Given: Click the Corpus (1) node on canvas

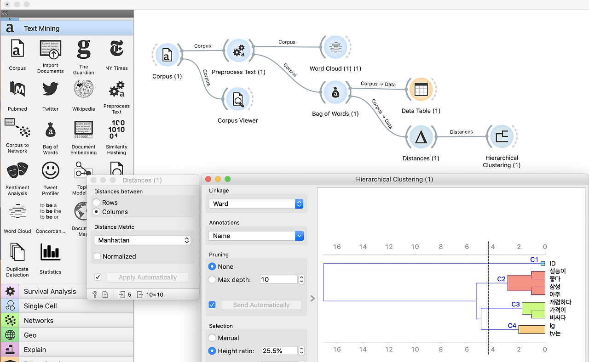Looking at the screenshot, I should (x=167, y=56).
